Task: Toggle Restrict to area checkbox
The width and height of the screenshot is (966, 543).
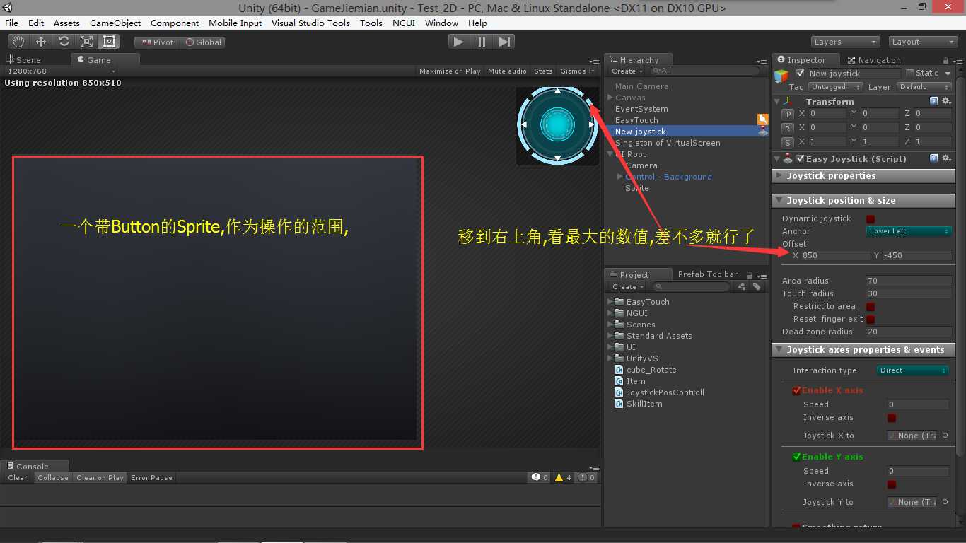Action: (x=871, y=306)
